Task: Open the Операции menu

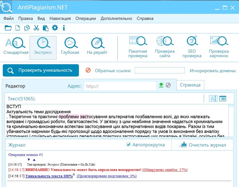Action: coord(85,18)
